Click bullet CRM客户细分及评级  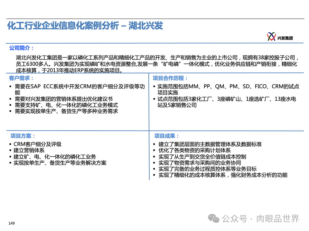tap(37, 144)
